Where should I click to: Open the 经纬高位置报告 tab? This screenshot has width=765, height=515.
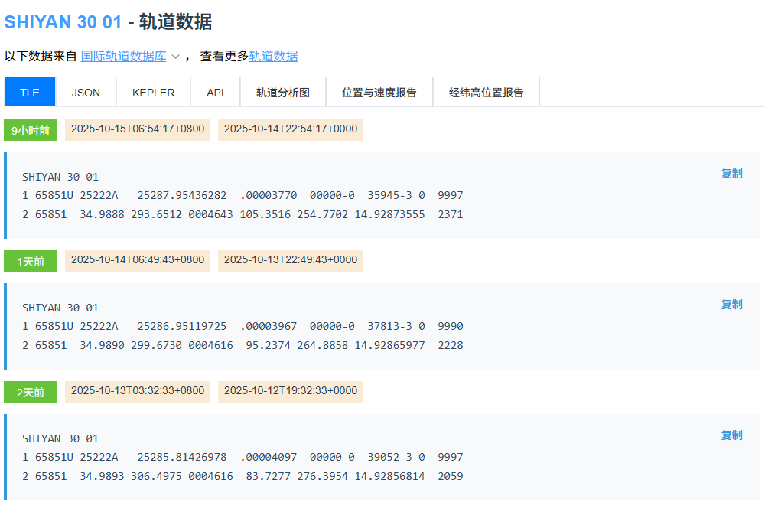(x=486, y=93)
